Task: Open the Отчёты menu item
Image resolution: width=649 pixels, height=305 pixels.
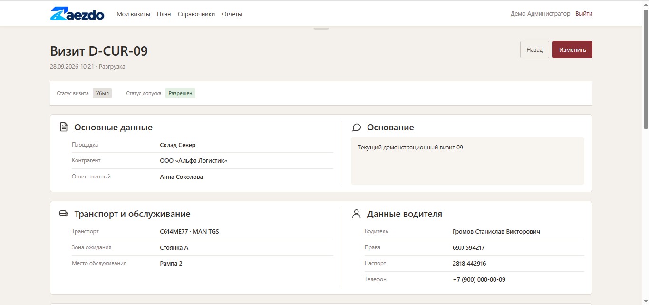Action: pos(232,14)
